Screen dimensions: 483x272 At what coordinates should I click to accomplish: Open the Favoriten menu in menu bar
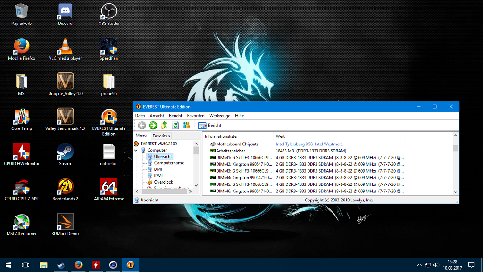click(196, 116)
